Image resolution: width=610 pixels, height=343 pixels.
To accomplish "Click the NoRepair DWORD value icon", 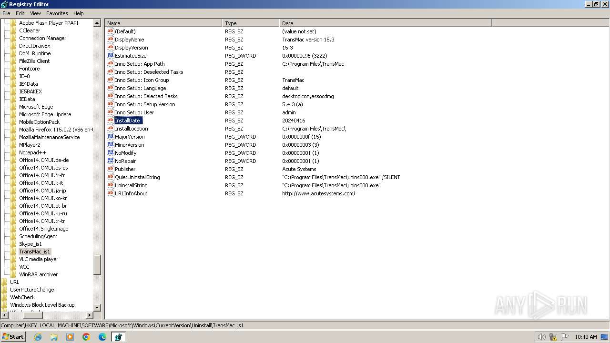I will tap(110, 161).
